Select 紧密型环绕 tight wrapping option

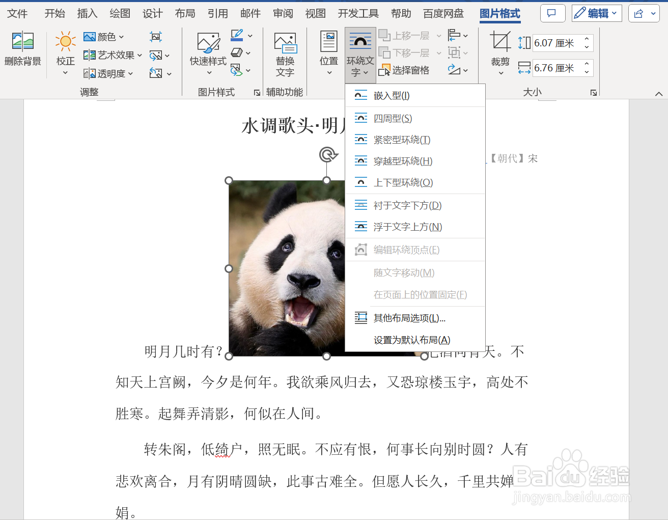tap(415, 140)
